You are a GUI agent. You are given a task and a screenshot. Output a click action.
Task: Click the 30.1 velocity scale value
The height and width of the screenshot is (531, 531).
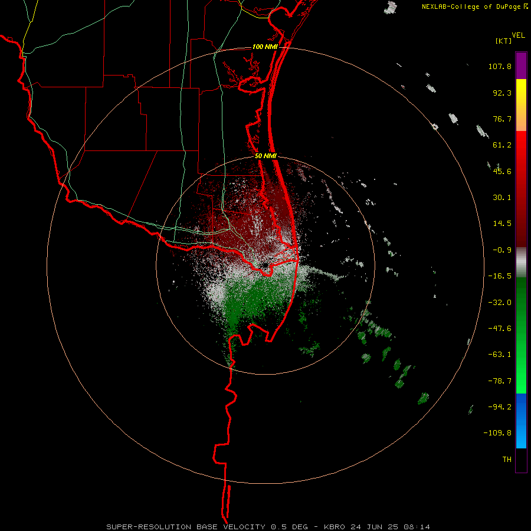(x=502, y=198)
